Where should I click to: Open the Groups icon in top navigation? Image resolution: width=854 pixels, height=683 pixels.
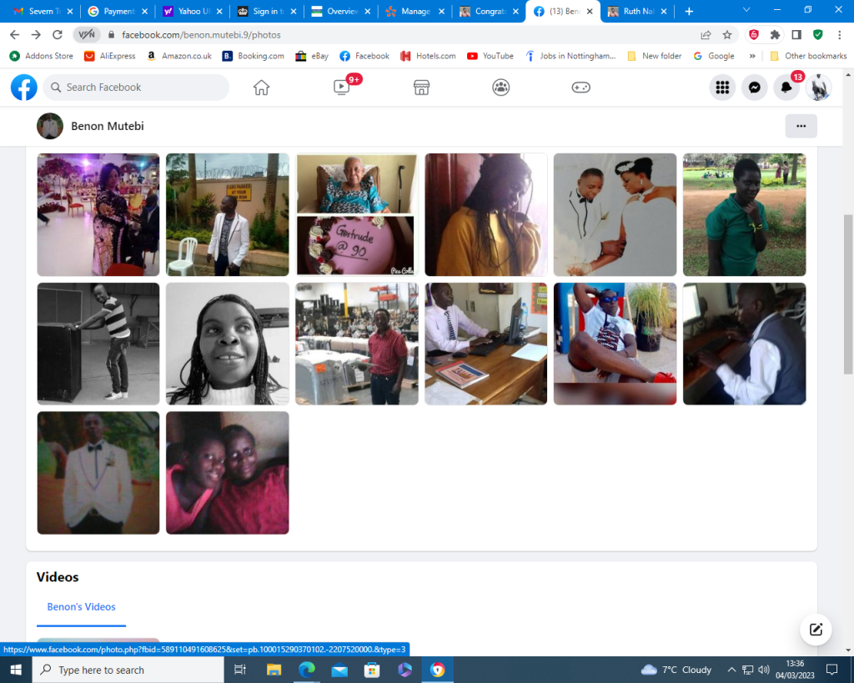click(500, 88)
